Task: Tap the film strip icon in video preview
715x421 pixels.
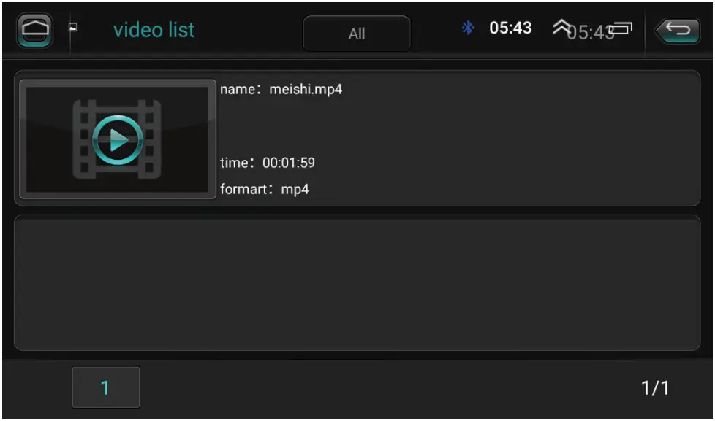Action: pos(118,137)
